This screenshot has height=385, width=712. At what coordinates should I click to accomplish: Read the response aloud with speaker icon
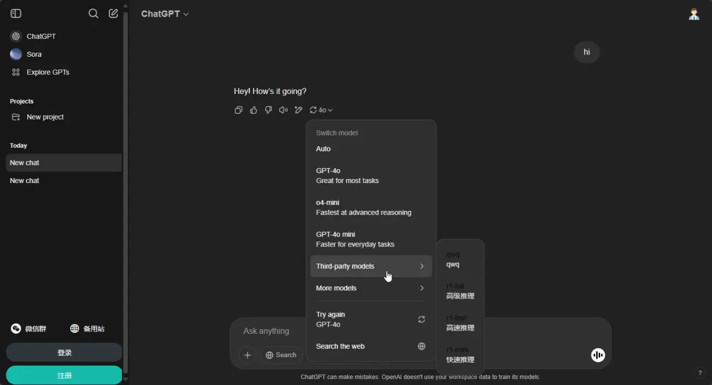point(284,110)
